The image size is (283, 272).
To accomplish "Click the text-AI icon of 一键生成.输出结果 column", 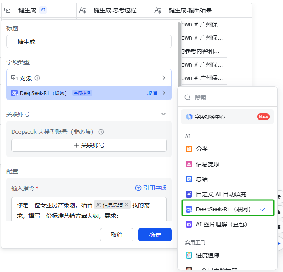I will pos(158,10).
